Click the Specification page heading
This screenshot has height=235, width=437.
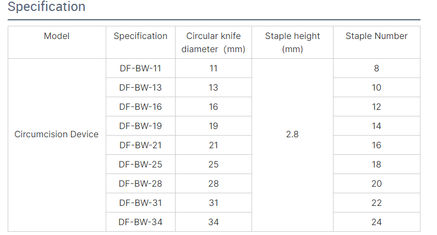coord(47,7)
